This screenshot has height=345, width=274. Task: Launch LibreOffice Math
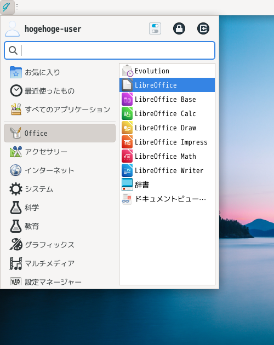pos(167,156)
